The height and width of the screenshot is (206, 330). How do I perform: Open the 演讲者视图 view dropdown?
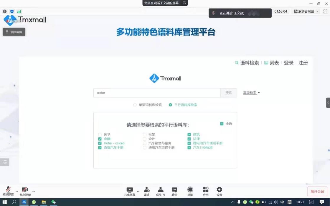[x=306, y=11]
